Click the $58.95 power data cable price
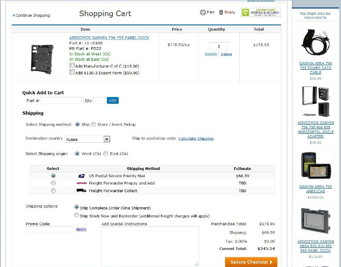 point(316,78)
